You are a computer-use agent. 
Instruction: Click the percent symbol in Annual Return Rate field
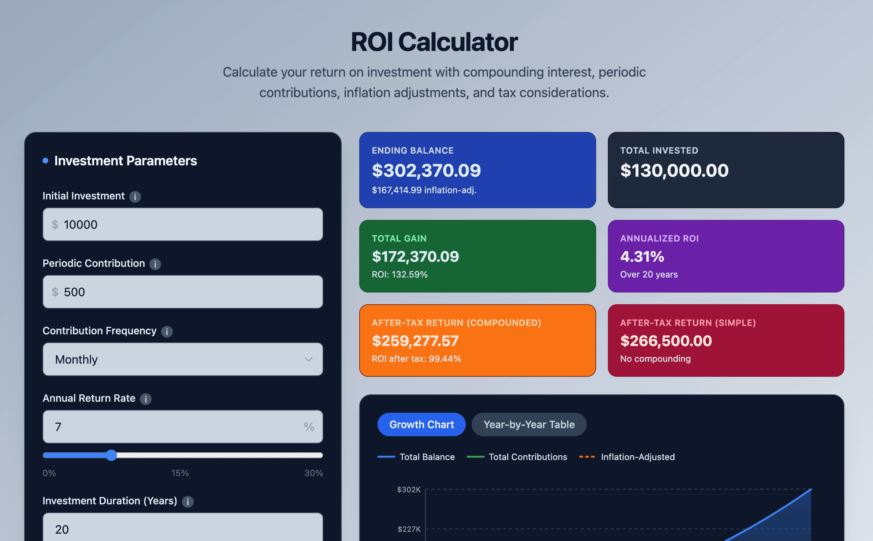[309, 427]
